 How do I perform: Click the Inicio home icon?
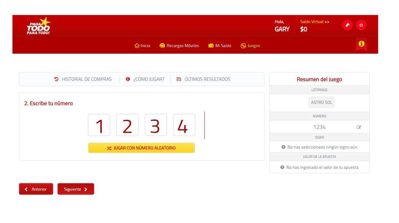(137, 46)
